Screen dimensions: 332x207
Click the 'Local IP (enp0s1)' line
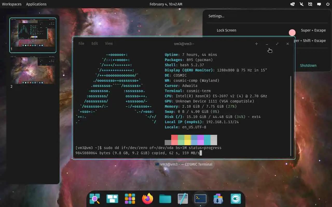coord(202,122)
